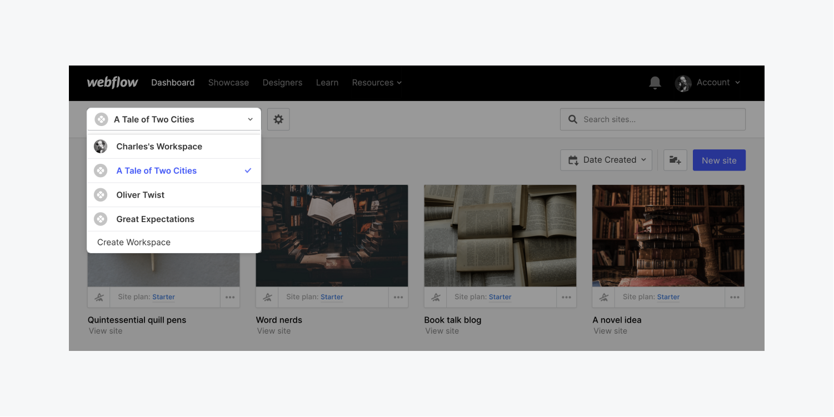
Task: Click the Word nerds title
Action: point(279,320)
